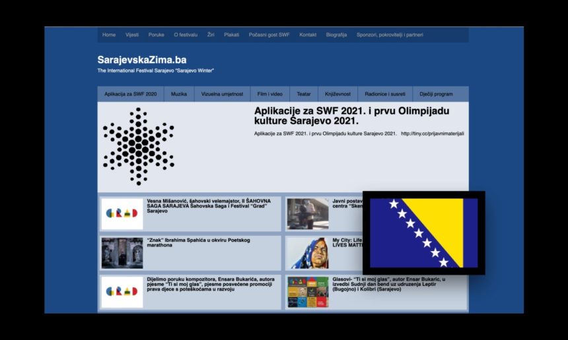
Task: Click the SarajevskaZima.ba site title
Action: pyautogui.click(x=142, y=60)
